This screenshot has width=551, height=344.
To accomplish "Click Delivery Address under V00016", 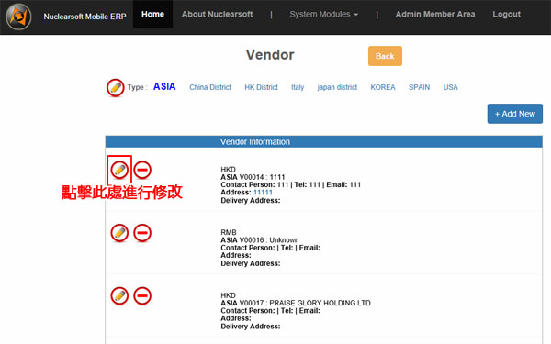I will [x=251, y=263].
